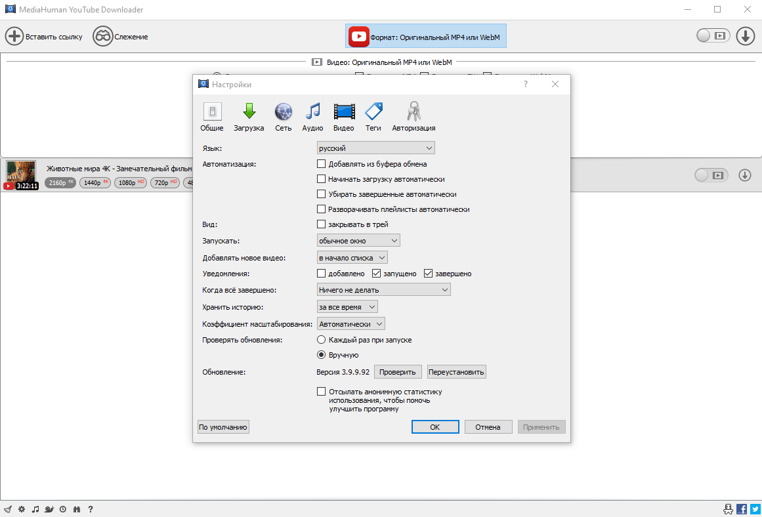Select Каждый раз при запуске radio option
This screenshot has width=762, height=517.
pos(321,340)
